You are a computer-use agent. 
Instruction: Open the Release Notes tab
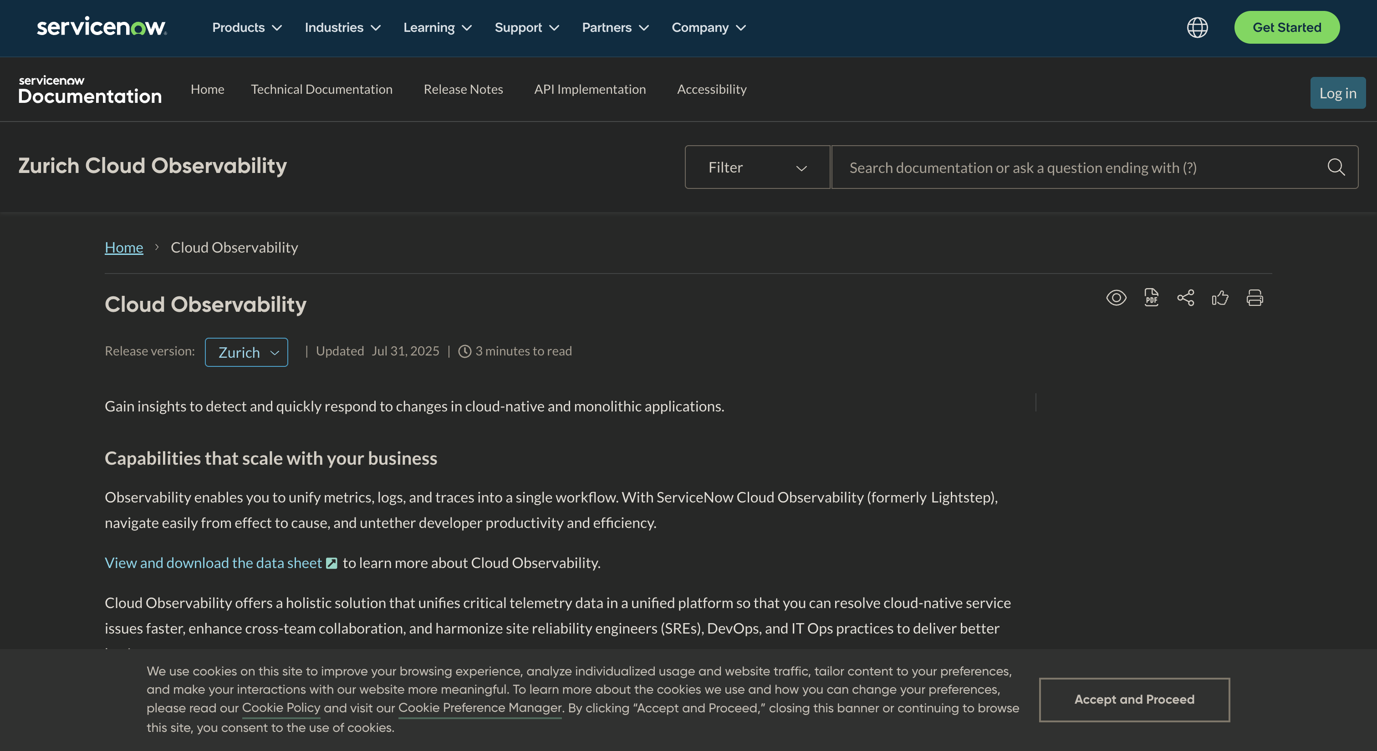click(463, 89)
